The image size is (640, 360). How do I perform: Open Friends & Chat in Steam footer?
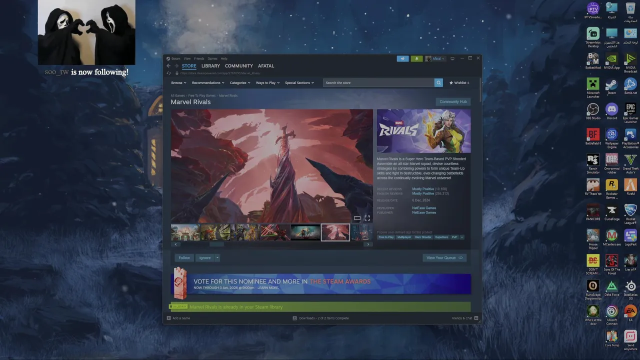(465, 318)
